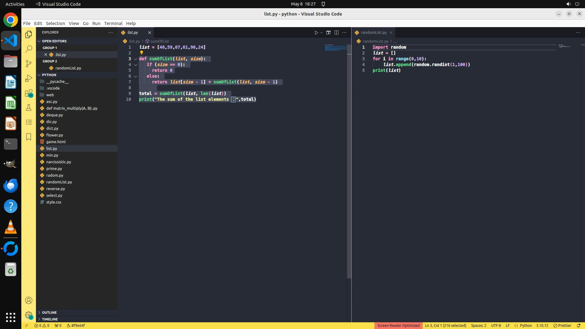This screenshot has width=585, height=329.
Task: Open the Source Control view
Action: point(29,63)
